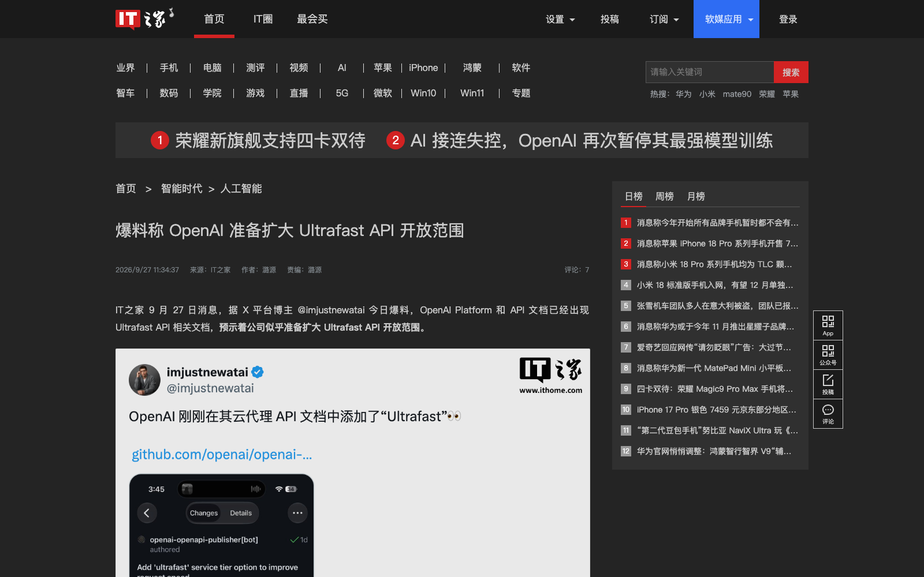Open the headline about OpenAI 再次暂停其最强模型训练
Screen dimensions: 924x577
point(591,140)
